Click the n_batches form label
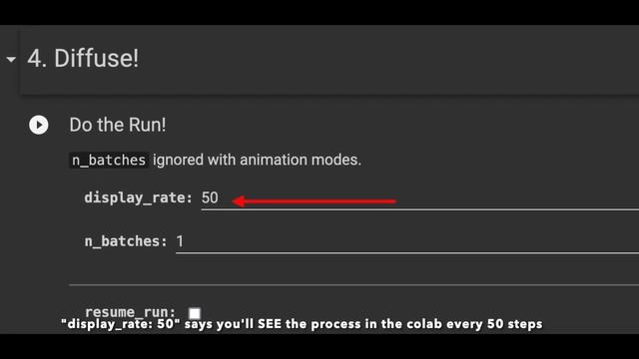The width and height of the screenshot is (639, 359). (126, 241)
